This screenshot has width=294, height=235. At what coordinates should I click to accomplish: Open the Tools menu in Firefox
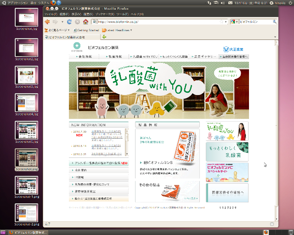click(123, 14)
